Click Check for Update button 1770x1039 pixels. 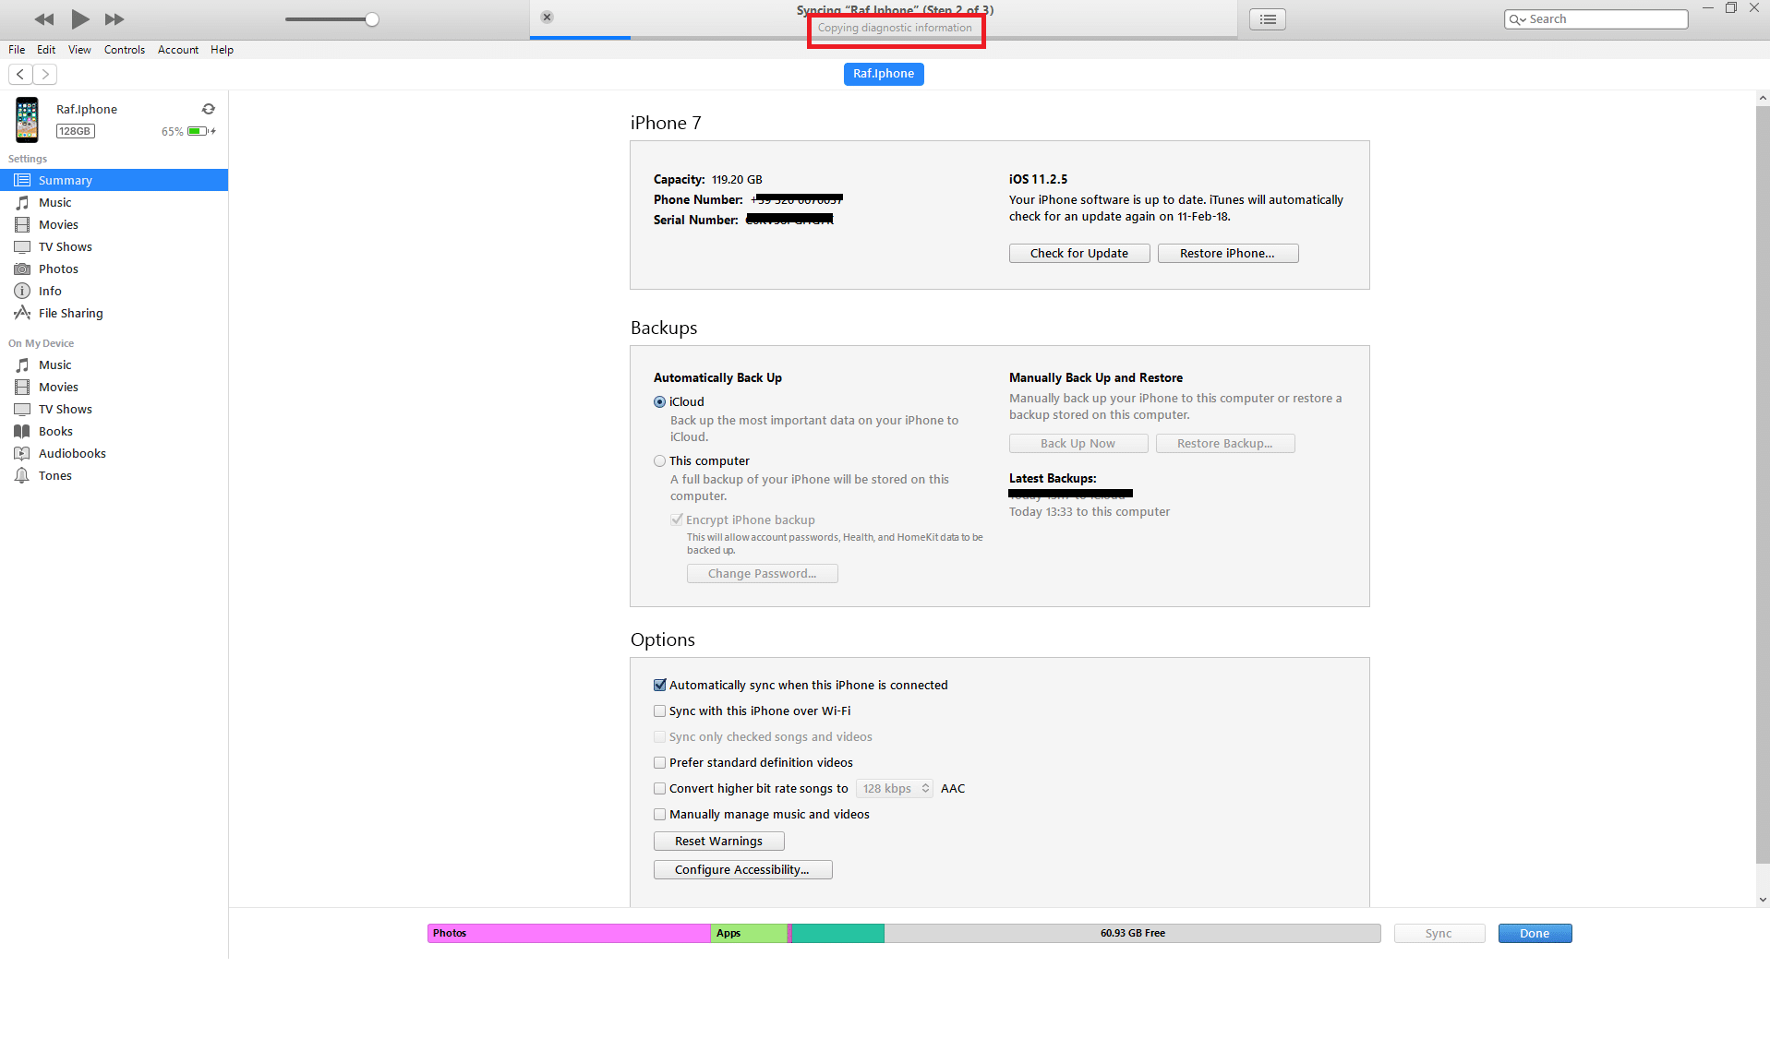tap(1079, 253)
